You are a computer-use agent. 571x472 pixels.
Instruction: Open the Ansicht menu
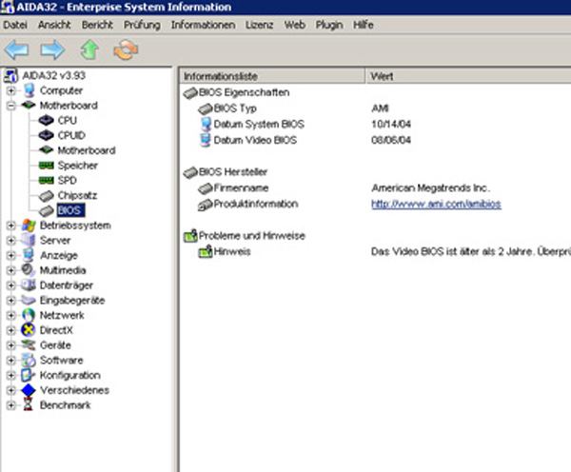[54, 25]
